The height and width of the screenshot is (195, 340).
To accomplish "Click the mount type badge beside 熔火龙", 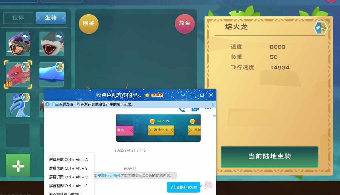I will click(x=320, y=28).
